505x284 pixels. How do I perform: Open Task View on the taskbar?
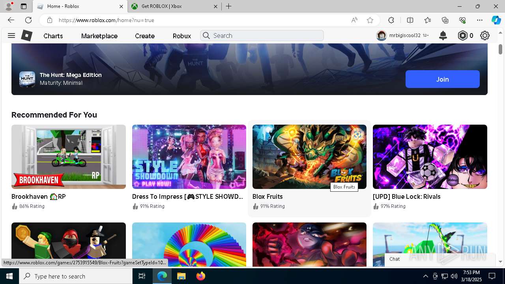(142, 276)
